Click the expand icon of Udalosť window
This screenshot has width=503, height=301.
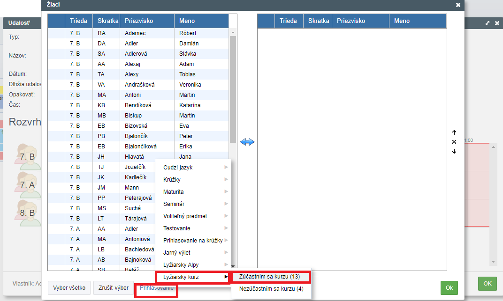(488, 23)
